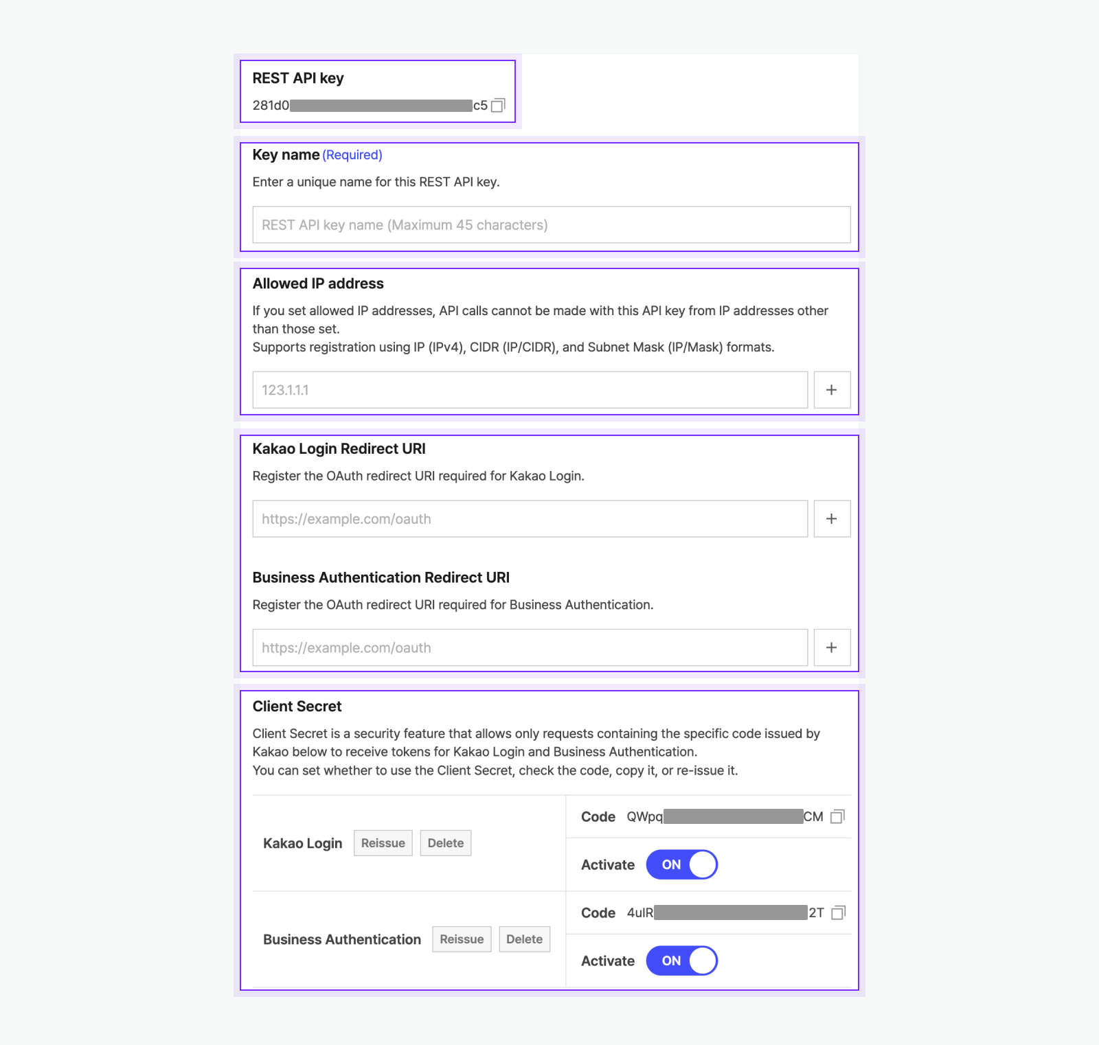Click the Kakao Login redirect URI input
Viewport: 1099px width, 1045px height.
tap(529, 518)
